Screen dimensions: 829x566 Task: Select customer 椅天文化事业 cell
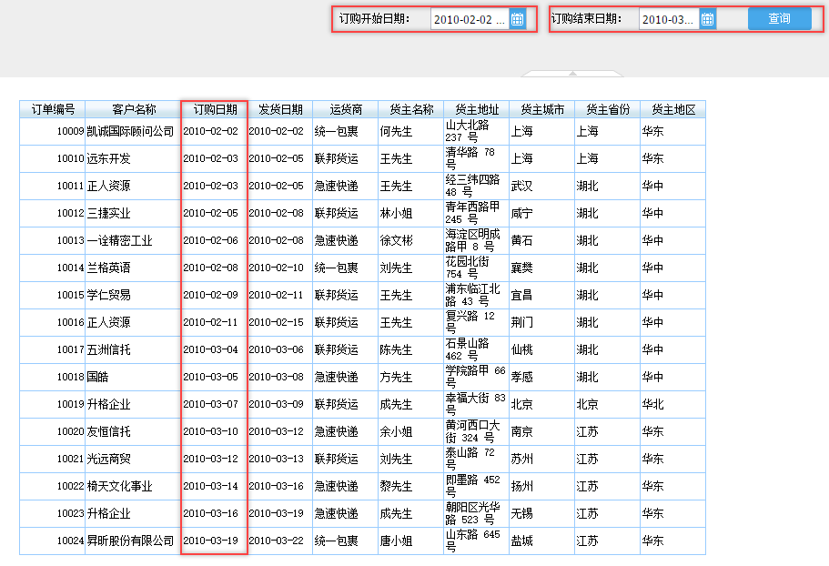pyautogui.click(x=133, y=486)
